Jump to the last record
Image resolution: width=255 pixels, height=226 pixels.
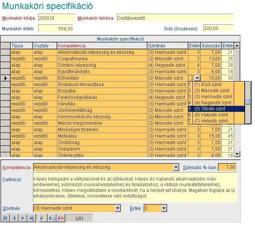31,218
